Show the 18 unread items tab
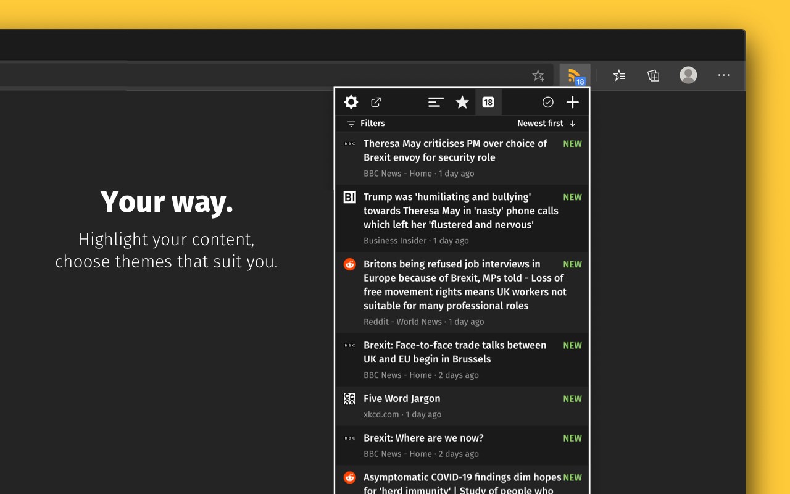The image size is (790, 494). 488,103
